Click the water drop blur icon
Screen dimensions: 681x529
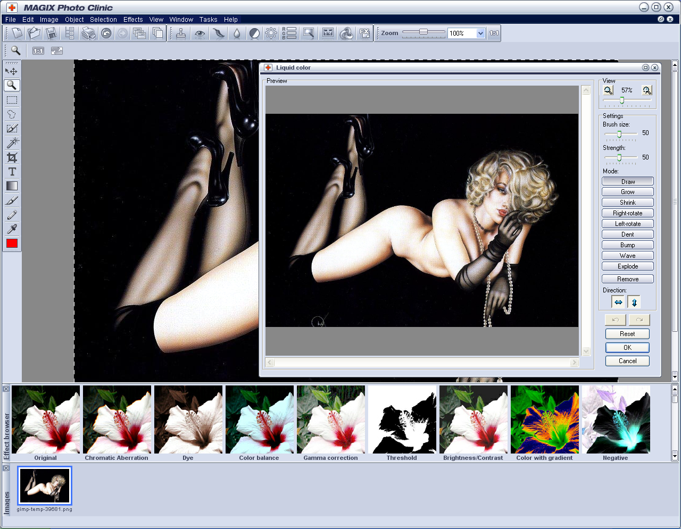coord(236,33)
